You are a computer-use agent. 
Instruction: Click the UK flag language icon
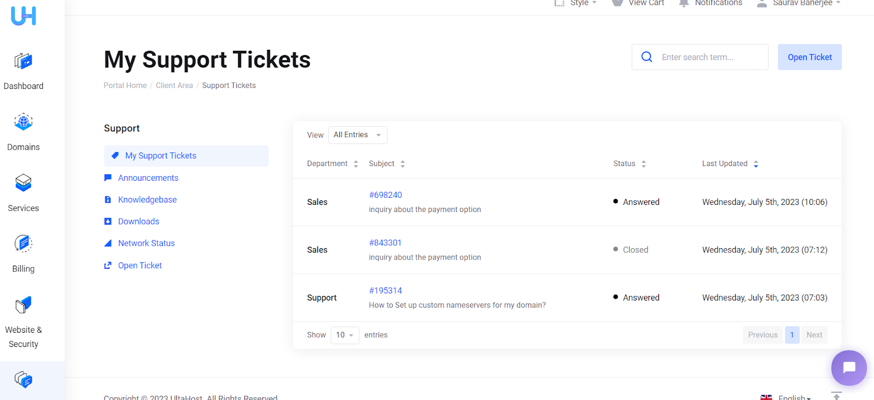(766, 397)
